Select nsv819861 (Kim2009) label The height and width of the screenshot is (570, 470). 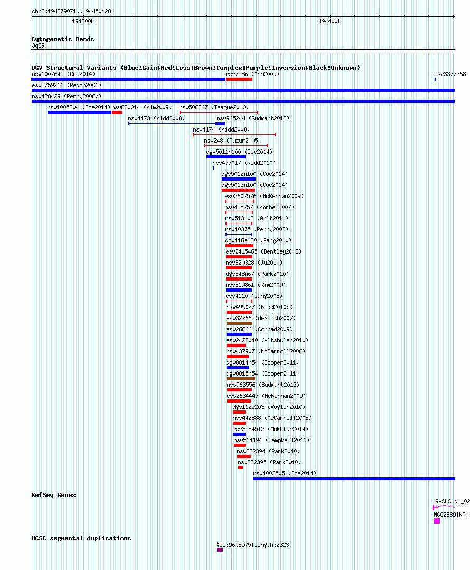click(x=256, y=285)
